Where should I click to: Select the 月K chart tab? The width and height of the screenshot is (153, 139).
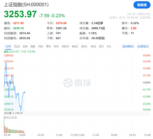pos(41,47)
